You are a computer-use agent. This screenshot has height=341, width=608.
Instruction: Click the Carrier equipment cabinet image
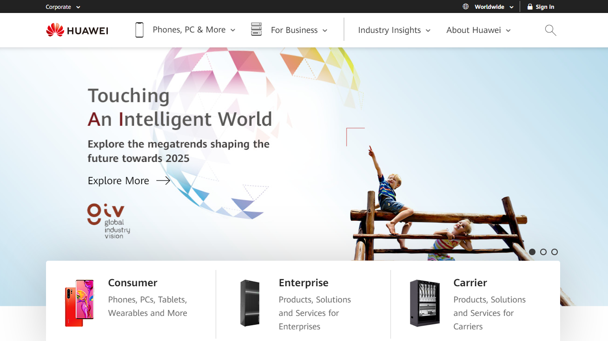tap(424, 302)
